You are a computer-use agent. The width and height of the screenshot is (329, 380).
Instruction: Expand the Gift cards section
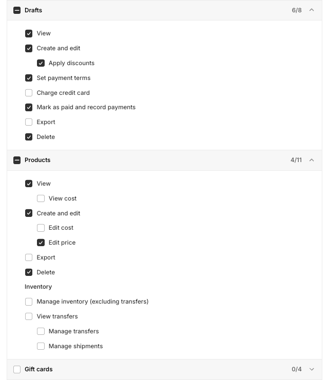[x=312, y=369]
